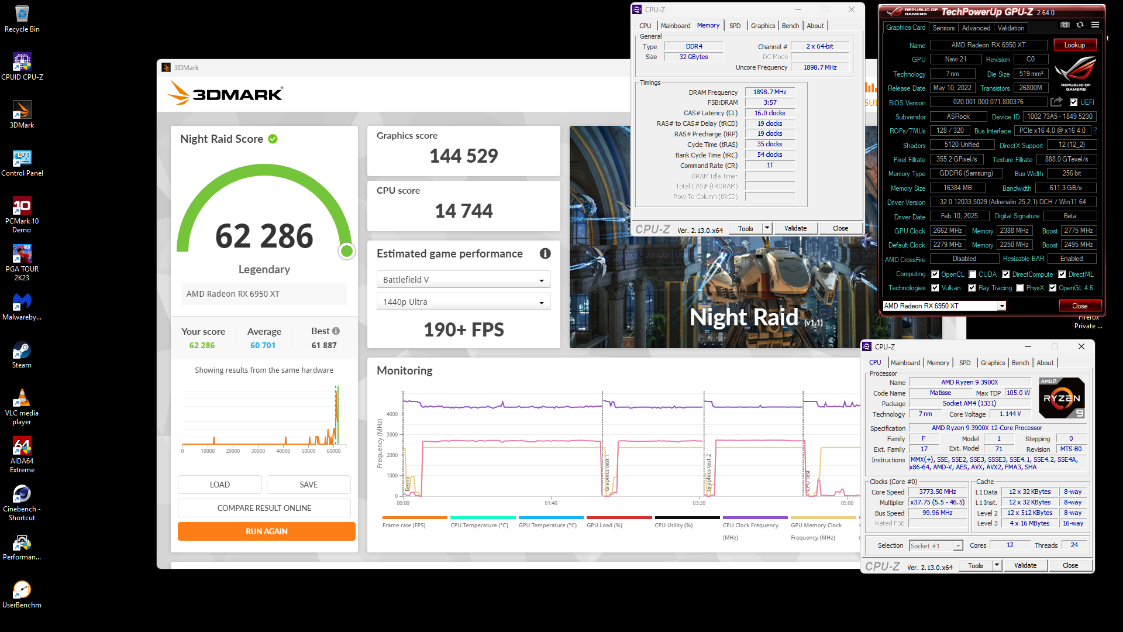
Task: Switch to the SPD tab in memory CPU-Z window
Action: point(735,26)
